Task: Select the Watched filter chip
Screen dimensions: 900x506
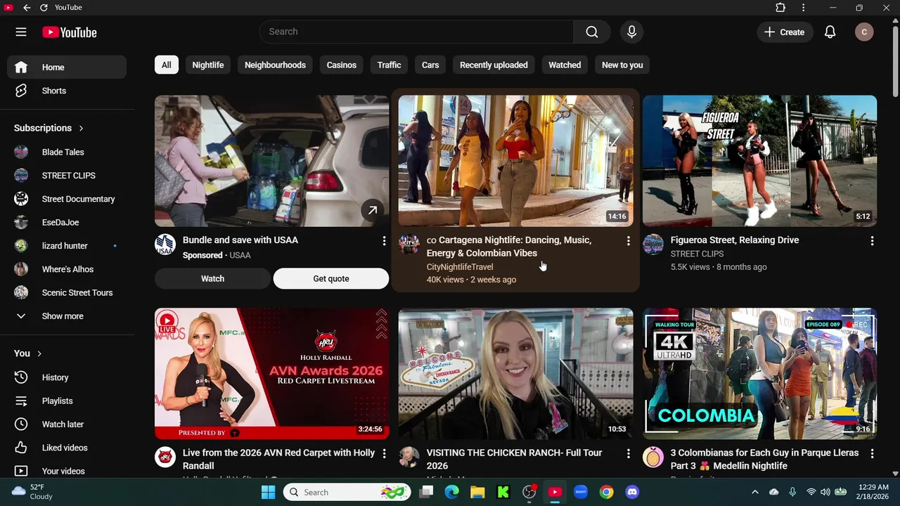Action: pyautogui.click(x=565, y=65)
